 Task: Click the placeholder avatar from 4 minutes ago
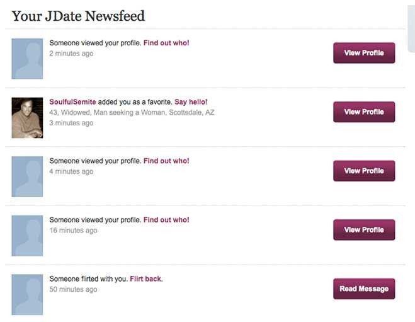point(27,176)
